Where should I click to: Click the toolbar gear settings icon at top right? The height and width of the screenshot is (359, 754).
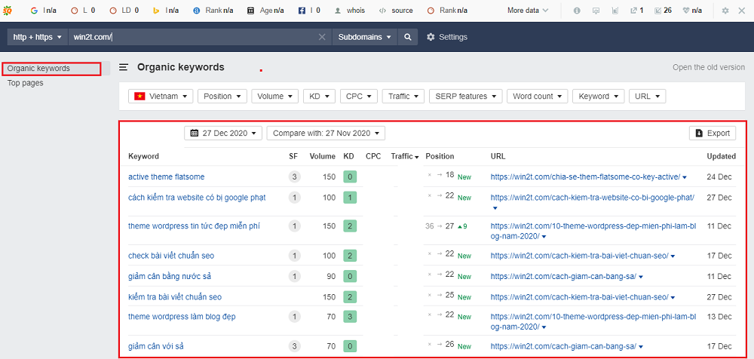pyautogui.click(x=725, y=11)
